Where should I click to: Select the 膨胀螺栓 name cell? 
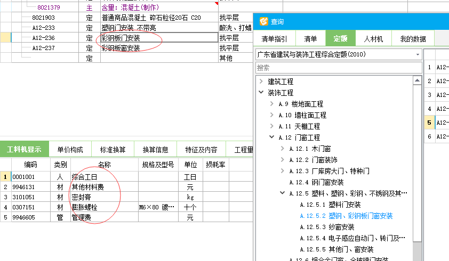pyautogui.click(x=105, y=207)
